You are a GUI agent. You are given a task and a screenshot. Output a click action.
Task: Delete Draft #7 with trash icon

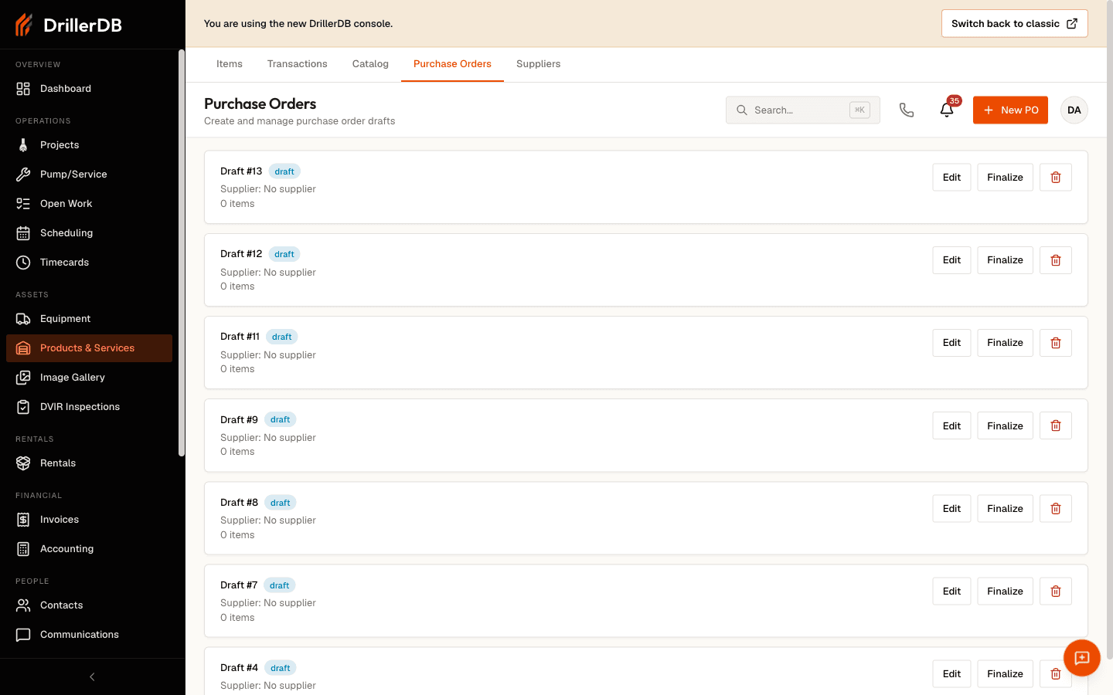tap(1056, 592)
